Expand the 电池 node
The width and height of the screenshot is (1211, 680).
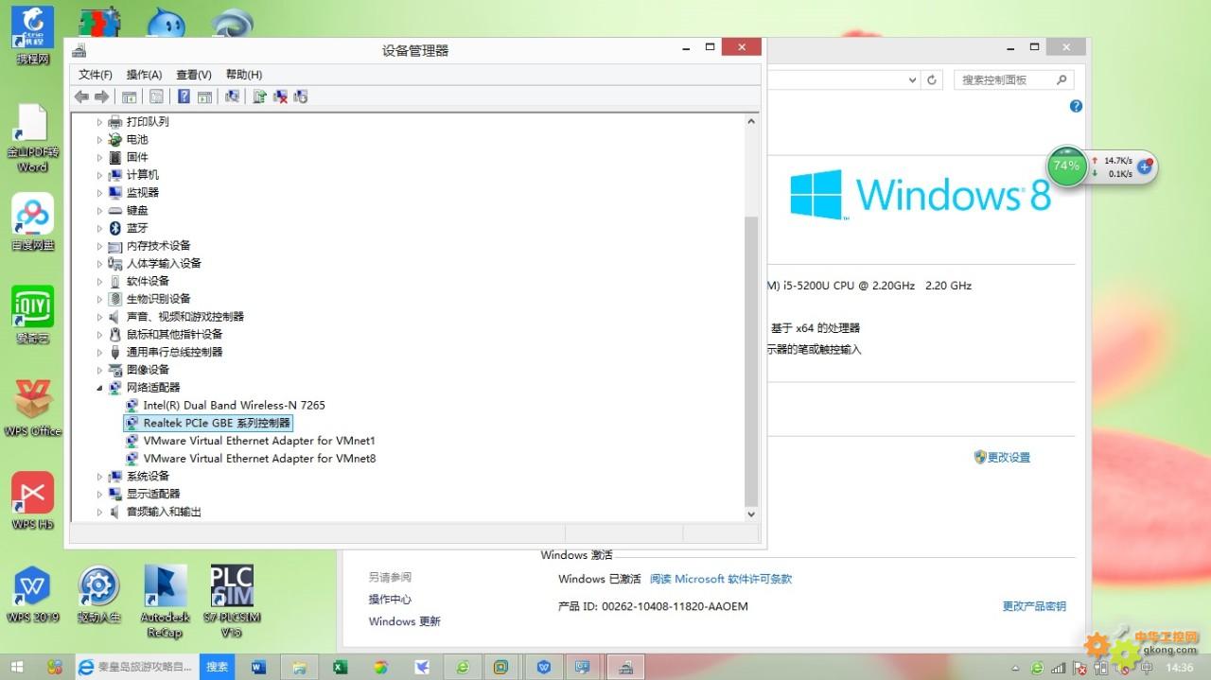click(99, 140)
